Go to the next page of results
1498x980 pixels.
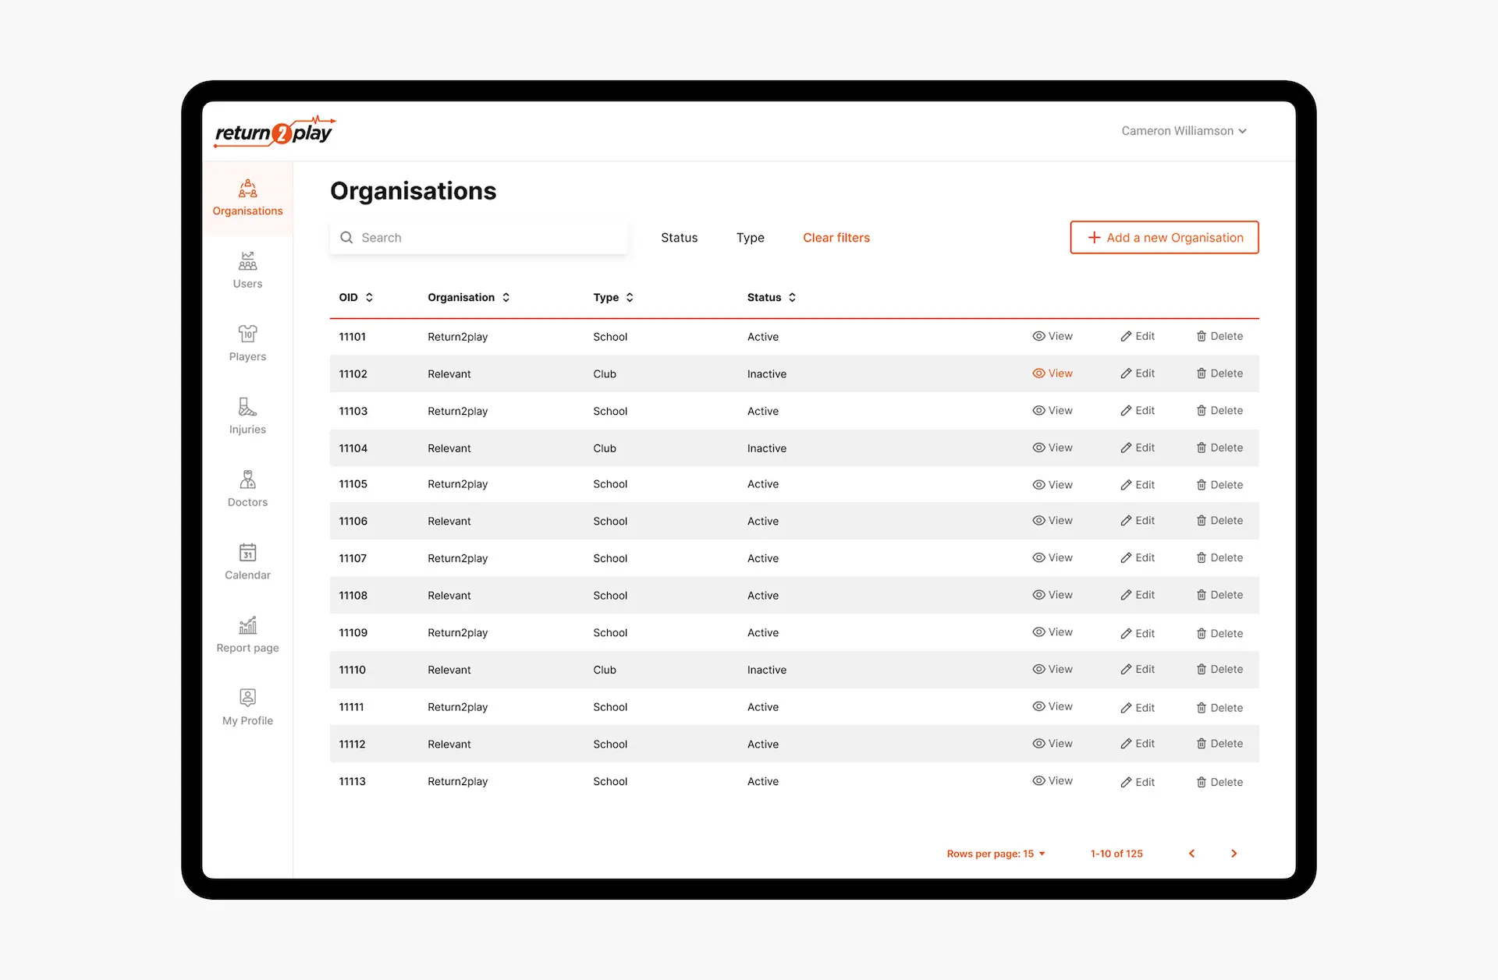[x=1234, y=854]
